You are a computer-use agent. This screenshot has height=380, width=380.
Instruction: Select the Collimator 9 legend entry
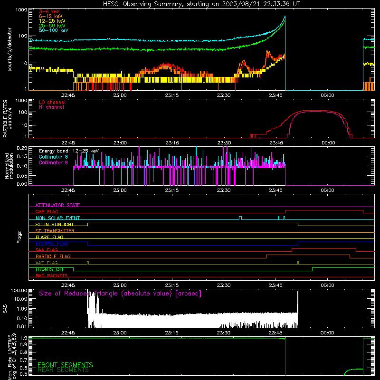53,162
